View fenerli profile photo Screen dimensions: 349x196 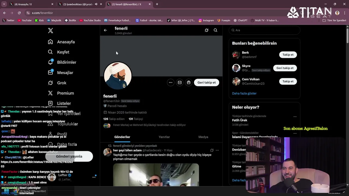pos(118,76)
